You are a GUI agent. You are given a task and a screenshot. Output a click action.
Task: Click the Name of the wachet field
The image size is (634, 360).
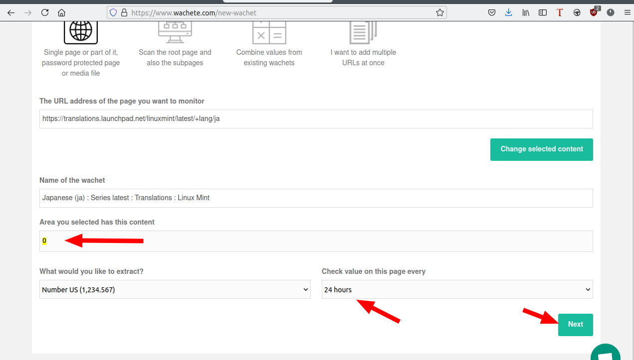316,198
